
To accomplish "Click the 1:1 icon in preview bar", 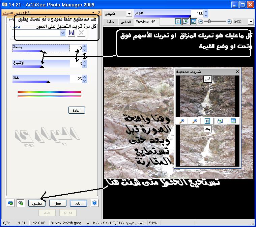I will [207, 121].
